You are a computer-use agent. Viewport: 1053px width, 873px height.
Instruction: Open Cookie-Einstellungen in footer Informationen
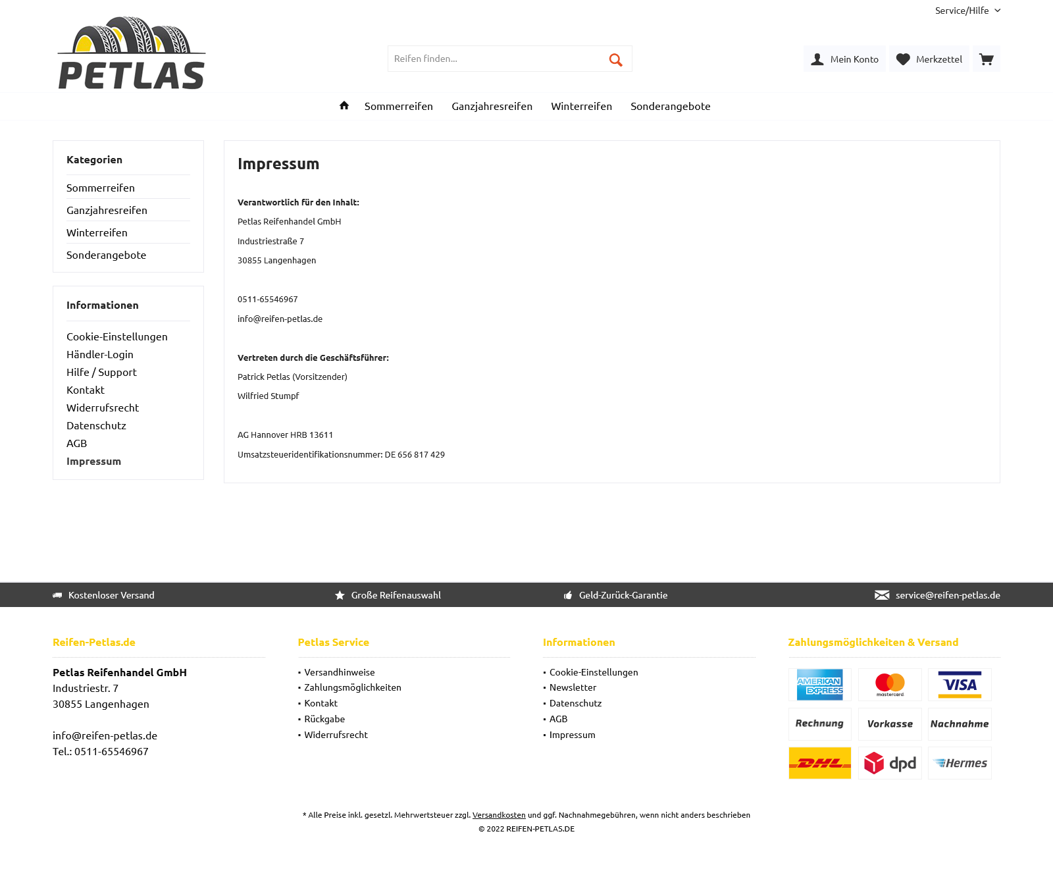pos(594,672)
